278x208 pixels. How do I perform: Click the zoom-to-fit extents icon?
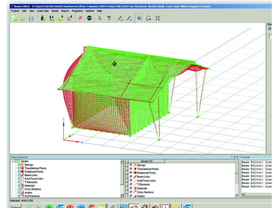pos(158,18)
